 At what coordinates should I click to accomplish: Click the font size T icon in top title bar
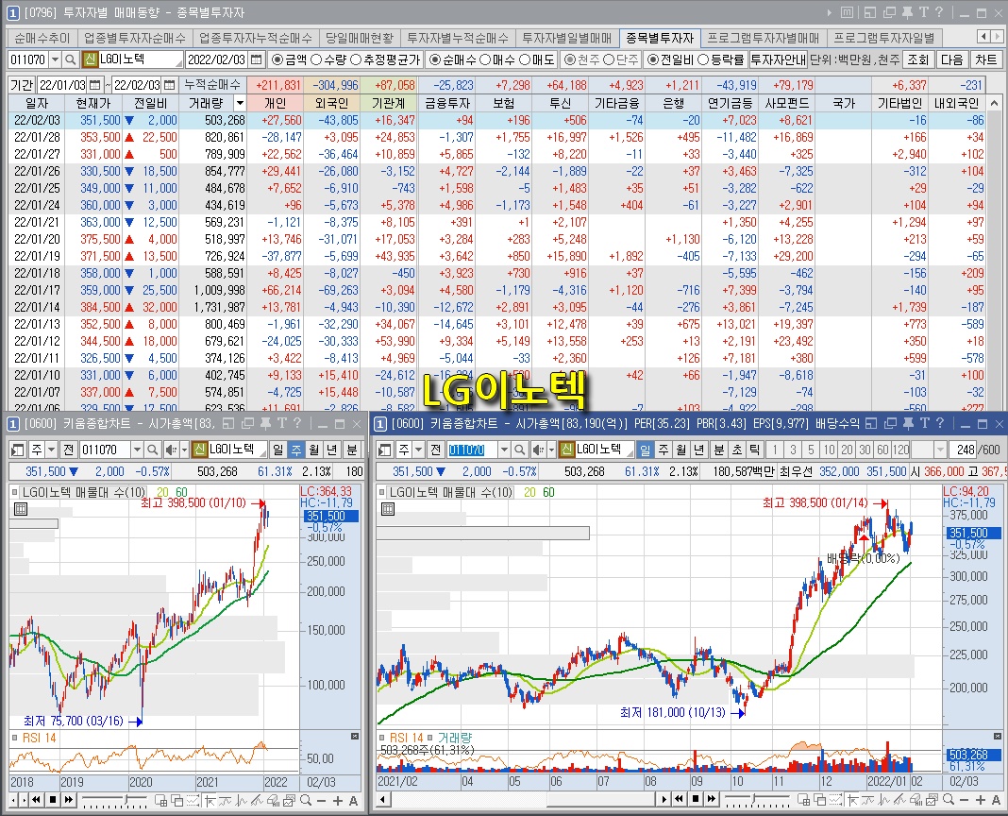tap(924, 12)
